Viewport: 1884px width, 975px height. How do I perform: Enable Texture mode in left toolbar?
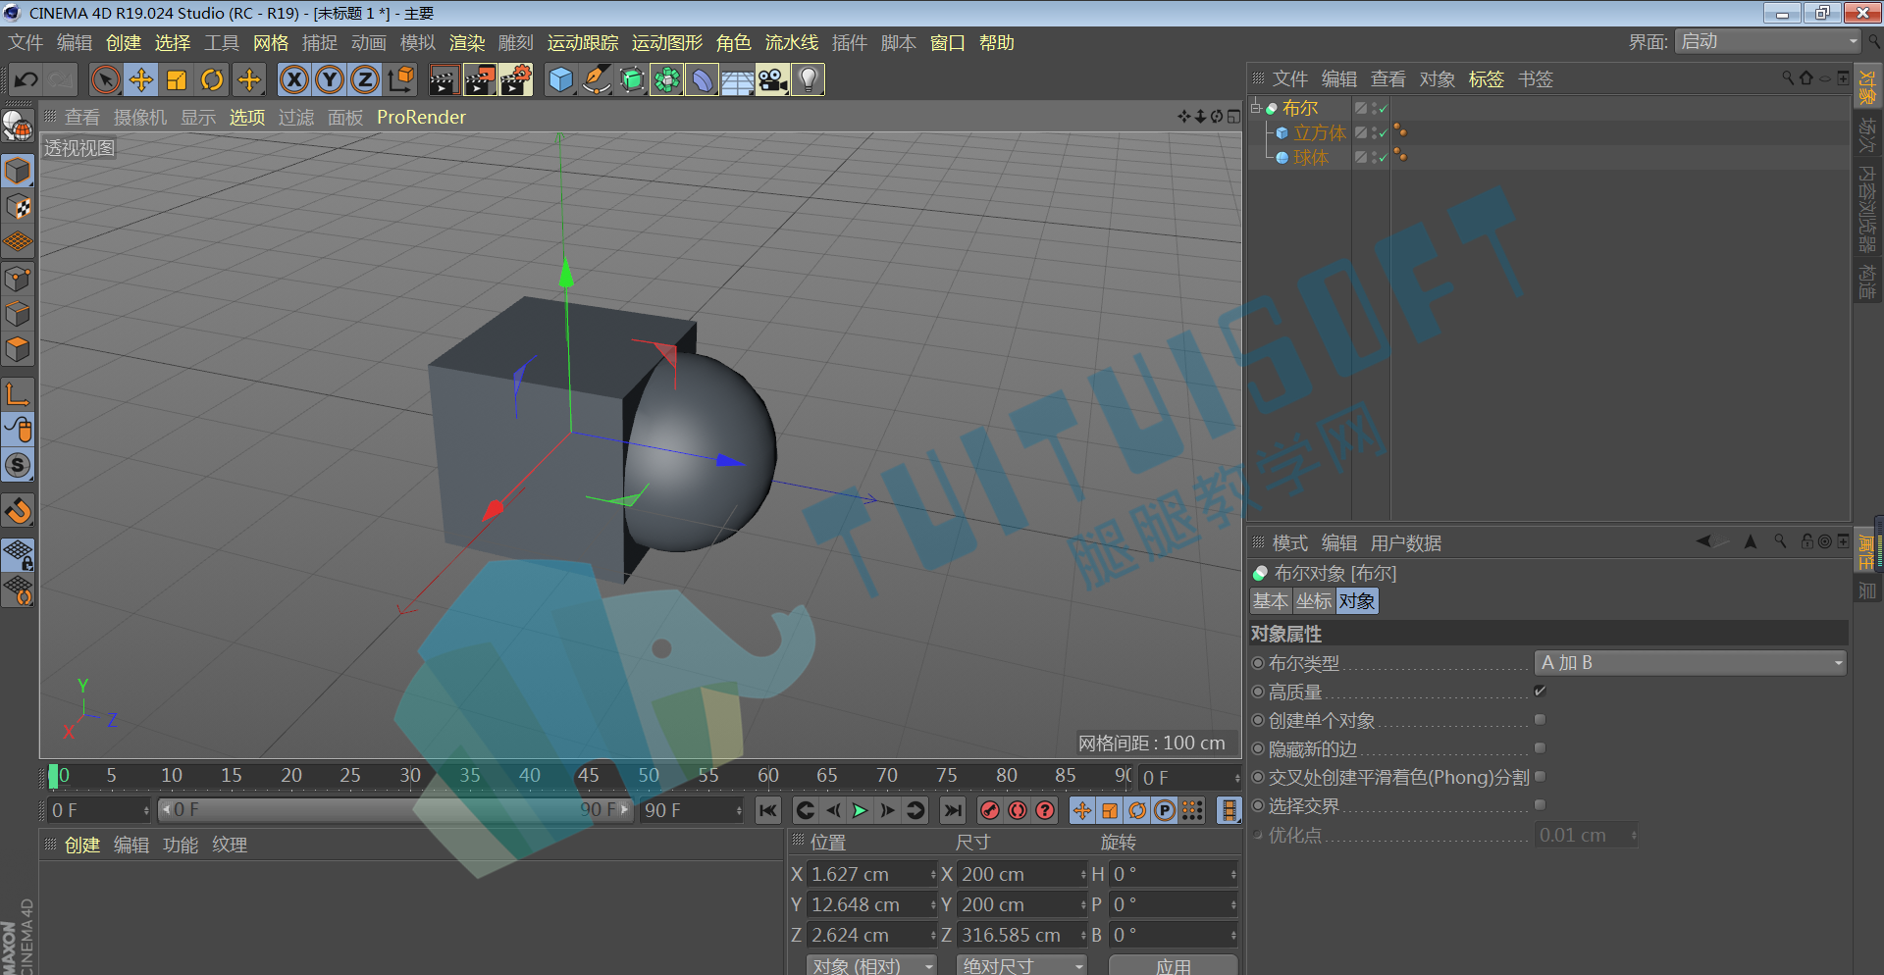pyautogui.click(x=18, y=207)
